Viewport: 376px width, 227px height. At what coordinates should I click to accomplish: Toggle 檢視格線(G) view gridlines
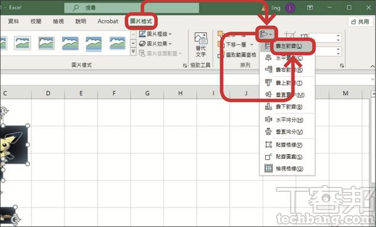coord(287,169)
